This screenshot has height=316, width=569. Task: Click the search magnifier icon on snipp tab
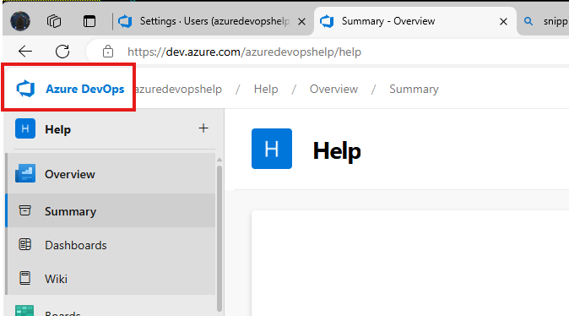pyautogui.click(x=528, y=21)
